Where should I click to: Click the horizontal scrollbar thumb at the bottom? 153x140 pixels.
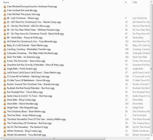click(54, 138)
